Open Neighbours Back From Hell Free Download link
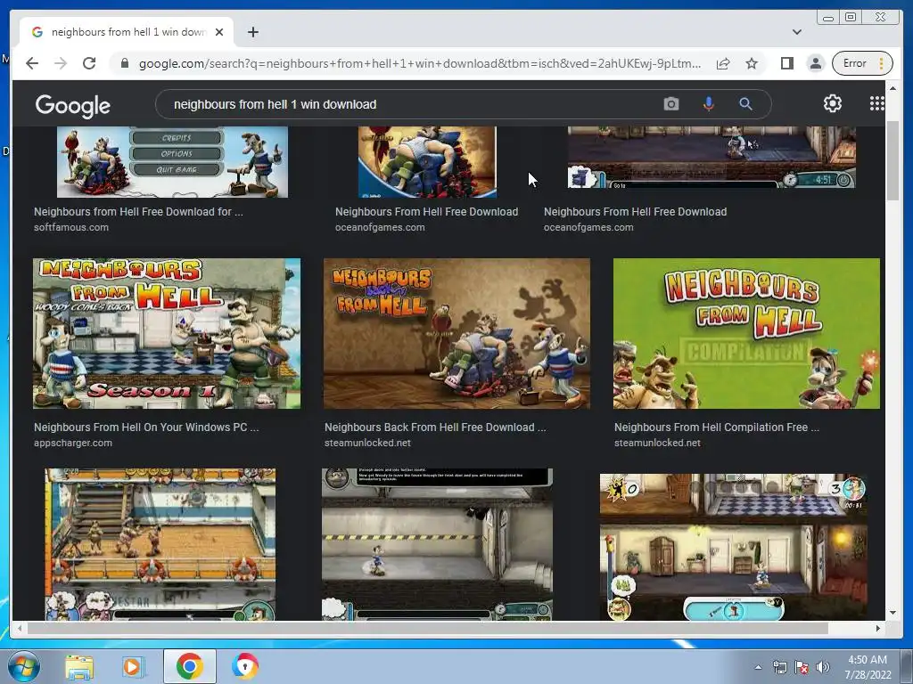The height and width of the screenshot is (684, 913). (435, 427)
